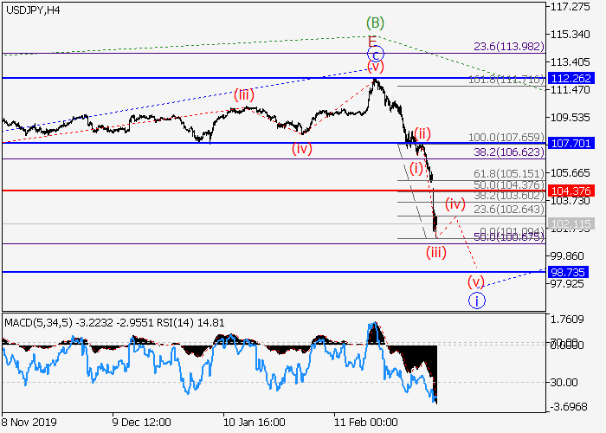This screenshot has width=606, height=433.
Task: Select the 61.8(105.151) Fibonacci level label
Action: [508, 173]
